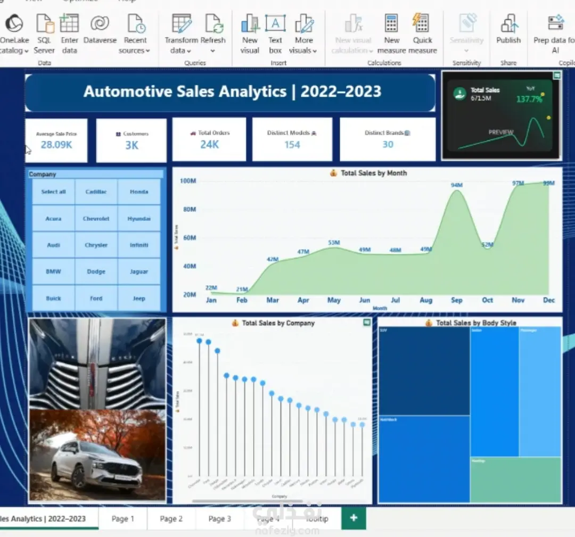Image resolution: width=575 pixels, height=537 pixels.
Task: Click the Hatchback treemap block
Action: [424, 459]
